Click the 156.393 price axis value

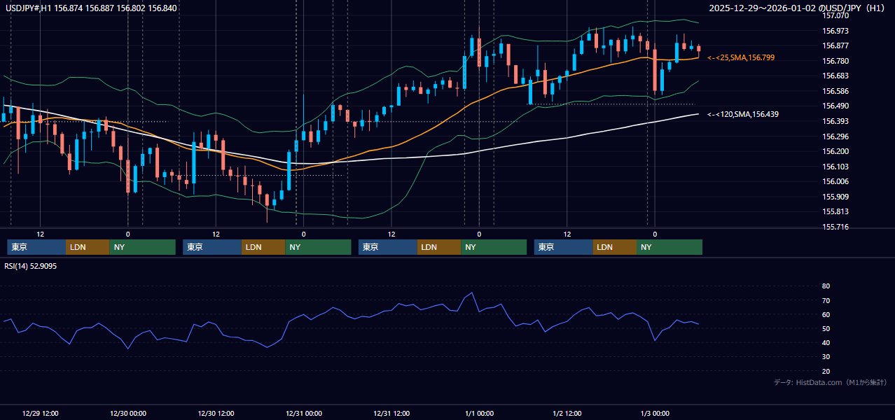835,121
